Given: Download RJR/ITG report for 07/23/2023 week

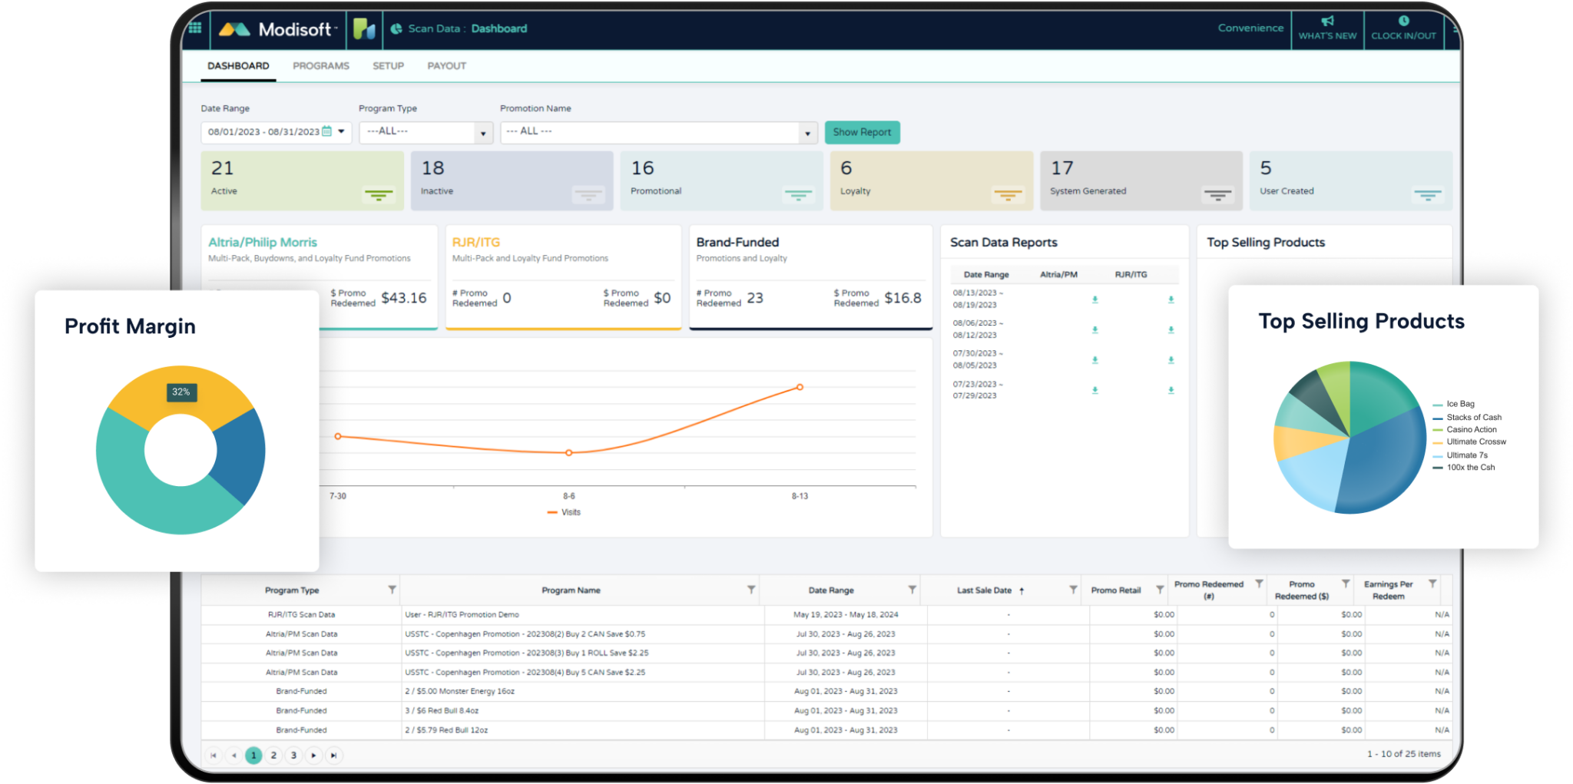Looking at the screenshot, I should 1171,390.
